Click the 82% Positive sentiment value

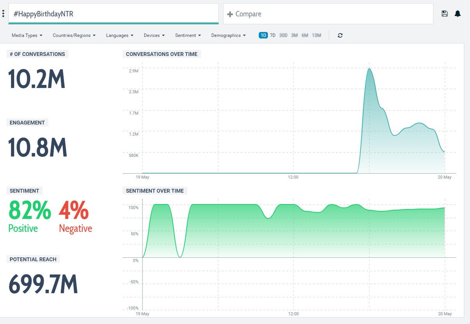(30, 217)
